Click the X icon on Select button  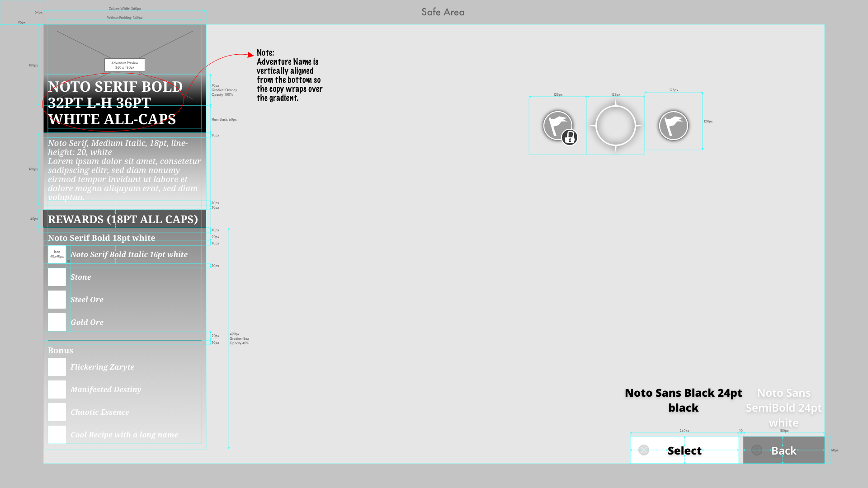tap(644, 450)
